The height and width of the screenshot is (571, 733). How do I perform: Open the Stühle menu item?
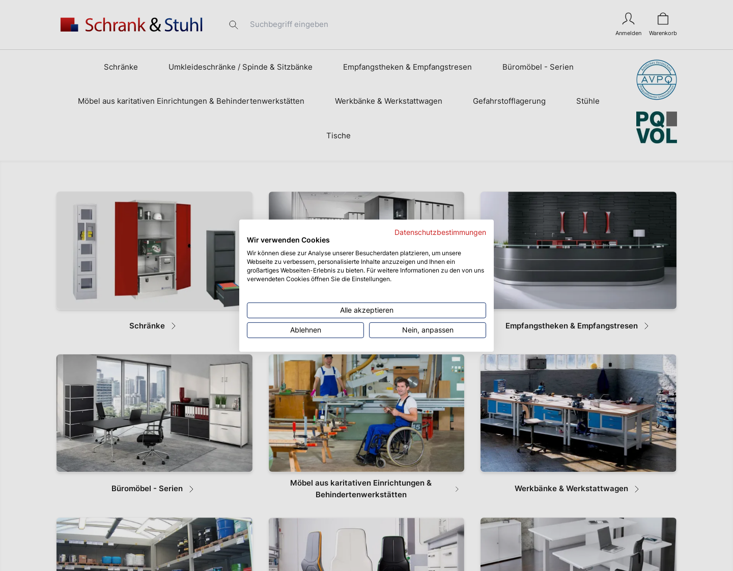tap(588, 101)
